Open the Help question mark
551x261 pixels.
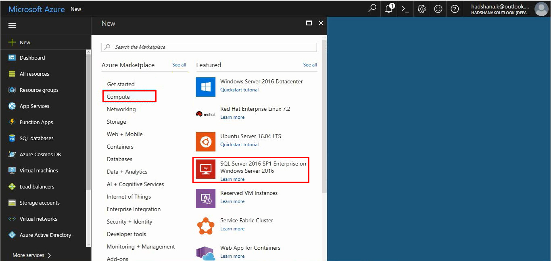point(455,8)
